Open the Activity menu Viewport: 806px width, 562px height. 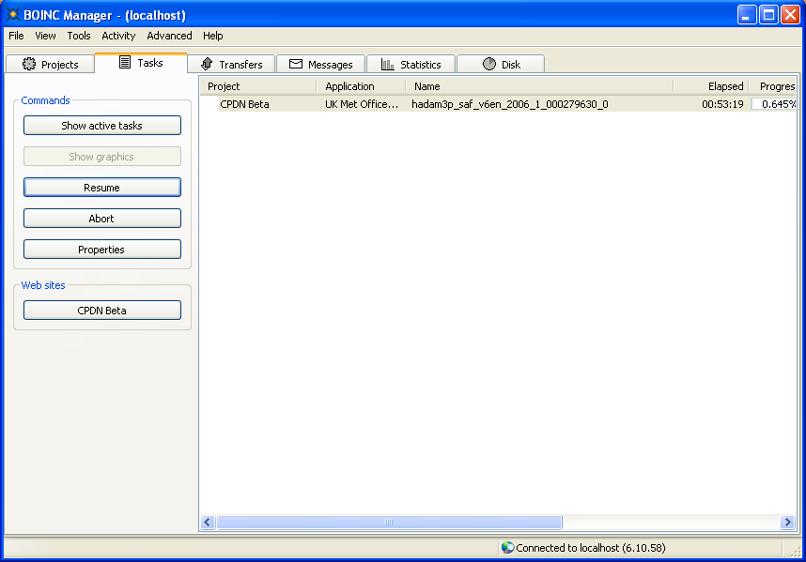coord(118,36)
